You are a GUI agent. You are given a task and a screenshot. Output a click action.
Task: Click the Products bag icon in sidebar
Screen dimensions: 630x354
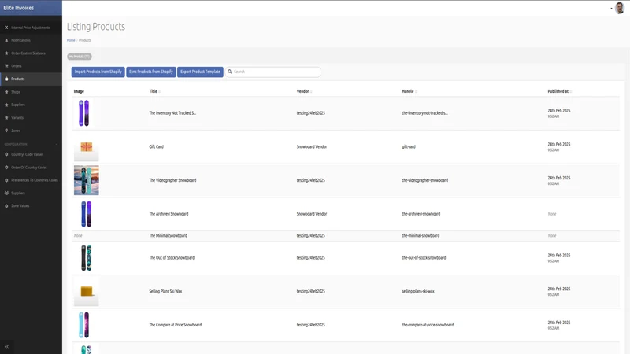coord(6,79)
